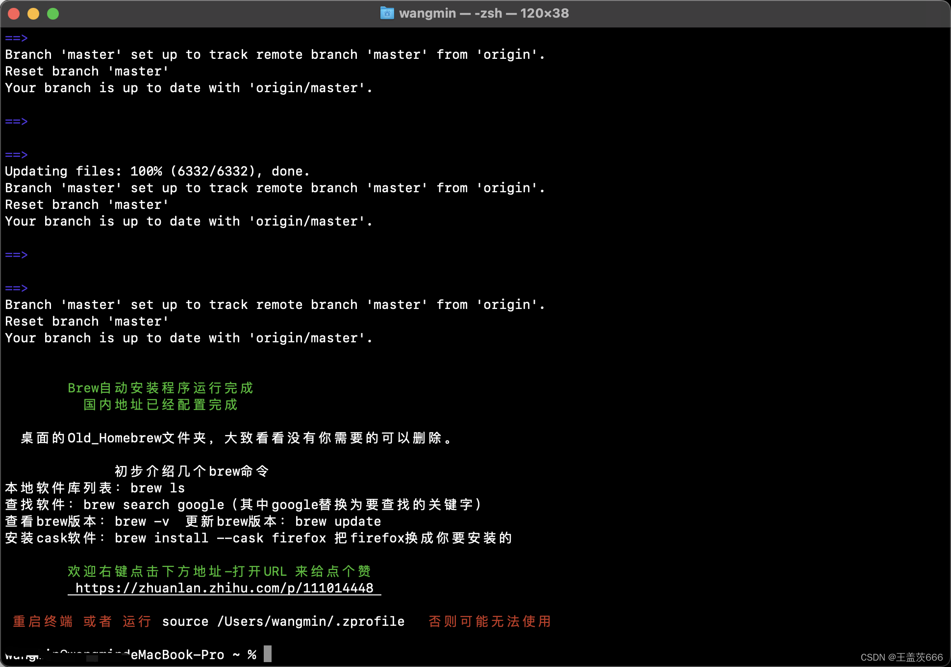This screenshot has height=667, width=951.
Task: Open the zhuanlan.zhihu.com URL link
Action: pos(224,588)
